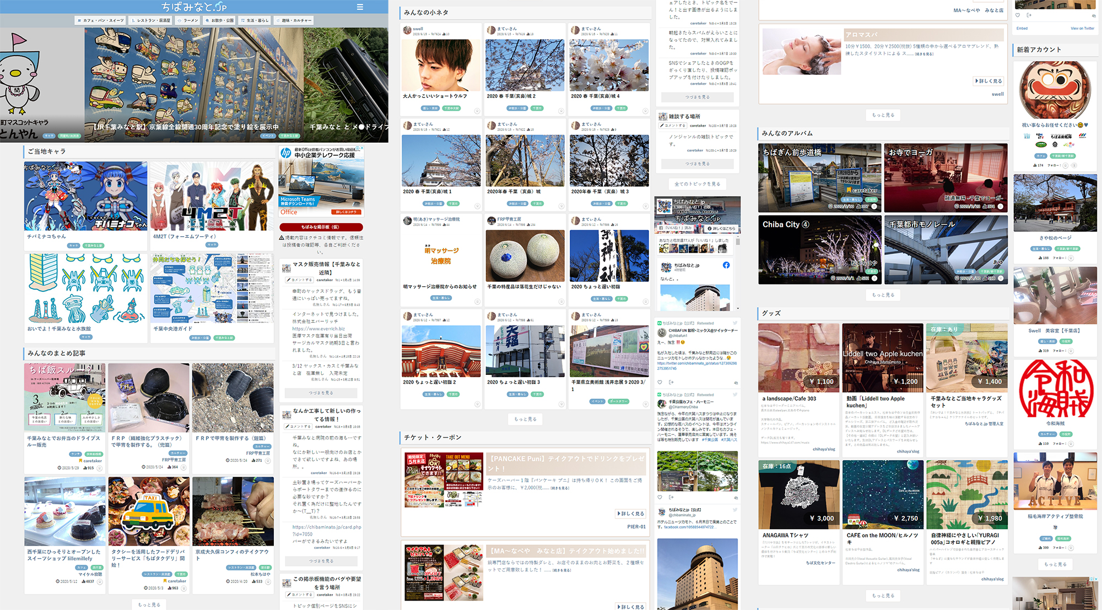Toggle star on 大人かっこいいショートウルフ post
The height and width of the screenshot is (610, 1102).
pyautogui.click(x=477, y=111)
